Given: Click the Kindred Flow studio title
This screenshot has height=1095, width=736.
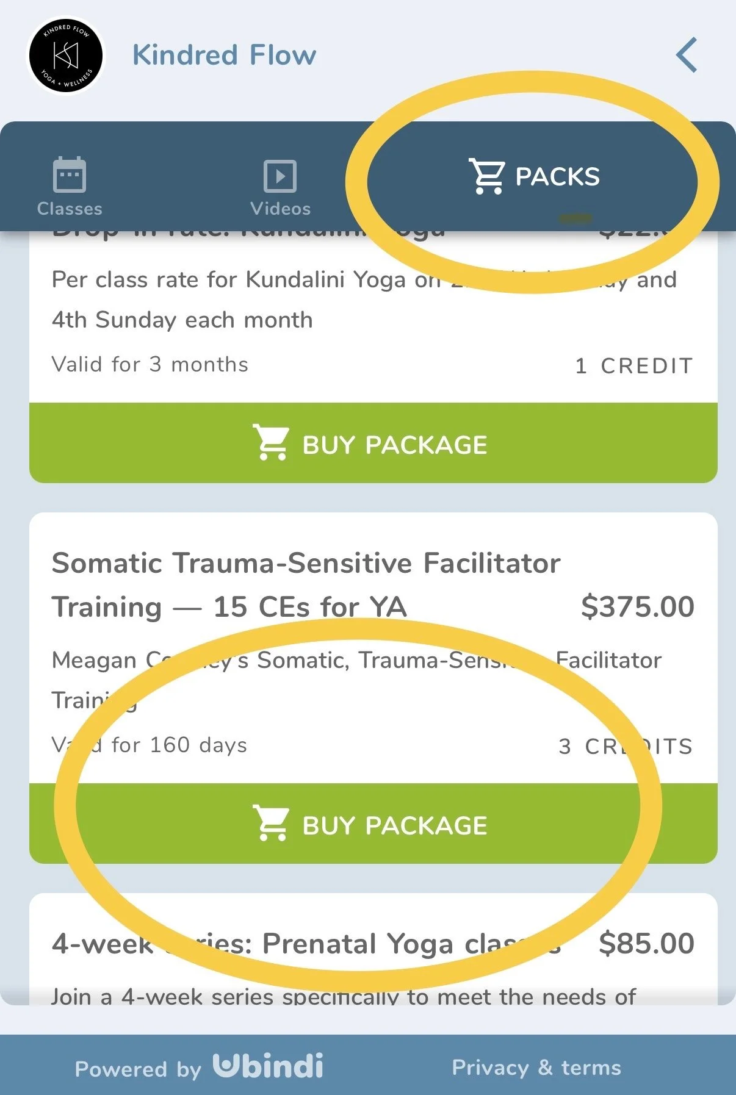Looking at the screenshot, I should coord(225,55).
